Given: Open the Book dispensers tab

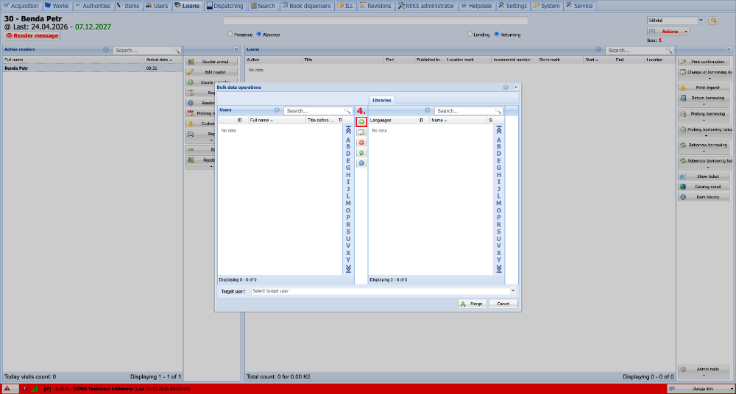Looking at the screenshot, I should click(306, 6).
